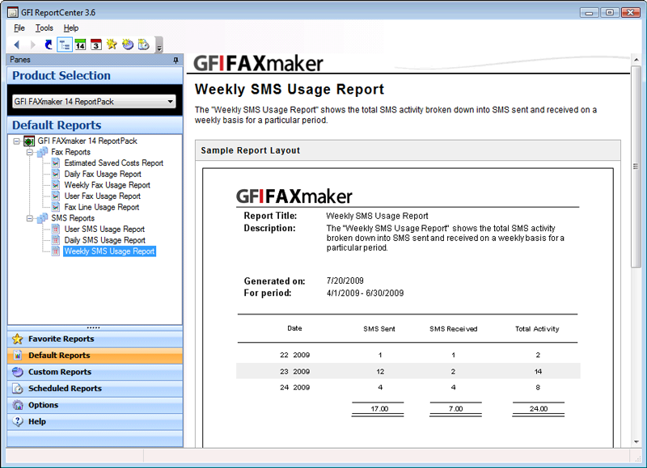Click the pane splitter dots grip
Image resolution: width=647 pixels, height=468 pixels.
[93, 328]
